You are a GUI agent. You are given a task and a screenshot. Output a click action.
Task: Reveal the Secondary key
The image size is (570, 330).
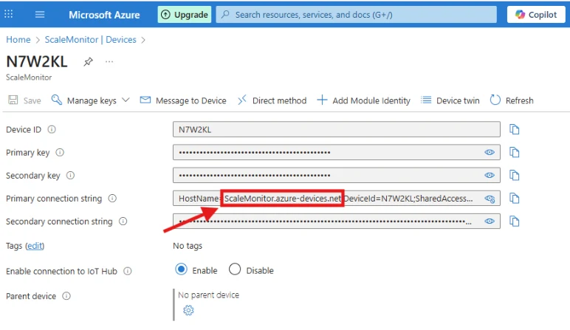coord(490,175)
